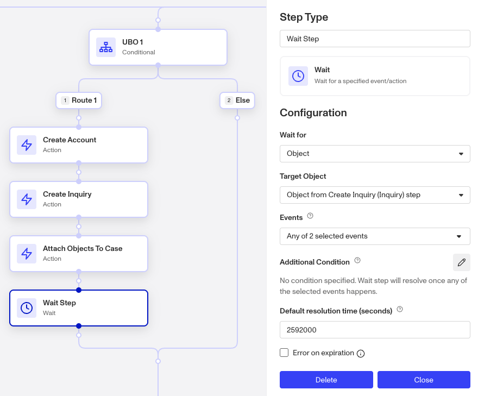Open Default resolution time help icon
478x396 pixels.
coord(400,310)
